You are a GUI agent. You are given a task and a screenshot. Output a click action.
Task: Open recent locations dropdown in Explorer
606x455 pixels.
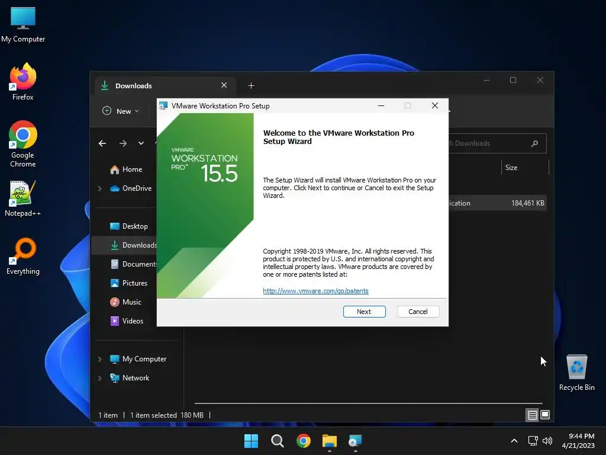tap(141, 143)
